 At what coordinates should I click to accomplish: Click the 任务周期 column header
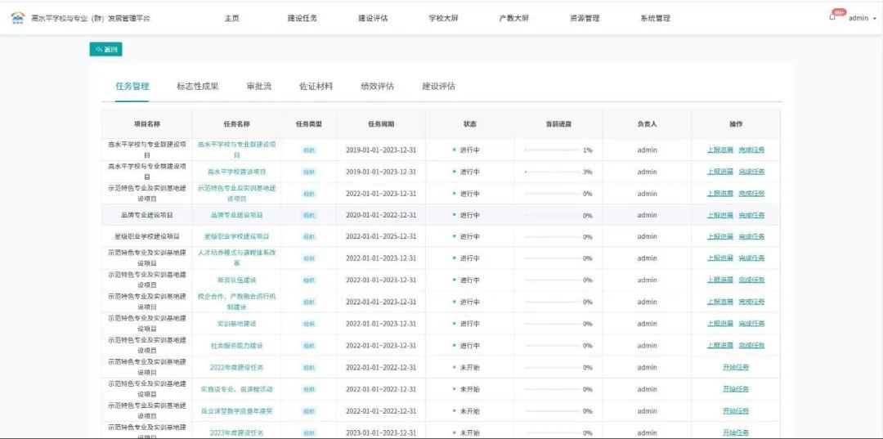pyautogui.click(x=381, y=123)
